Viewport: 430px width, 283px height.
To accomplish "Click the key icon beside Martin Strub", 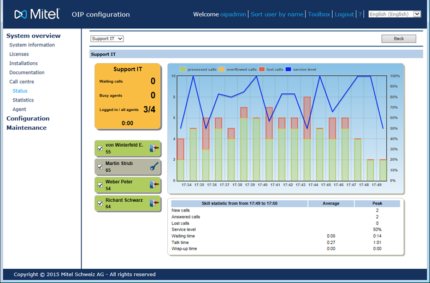I will pos(154,167).
